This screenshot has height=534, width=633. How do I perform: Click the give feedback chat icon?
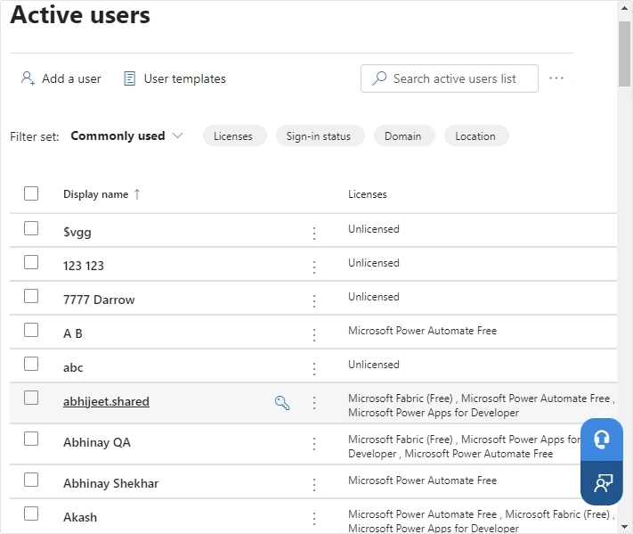[x=602, y=483]
